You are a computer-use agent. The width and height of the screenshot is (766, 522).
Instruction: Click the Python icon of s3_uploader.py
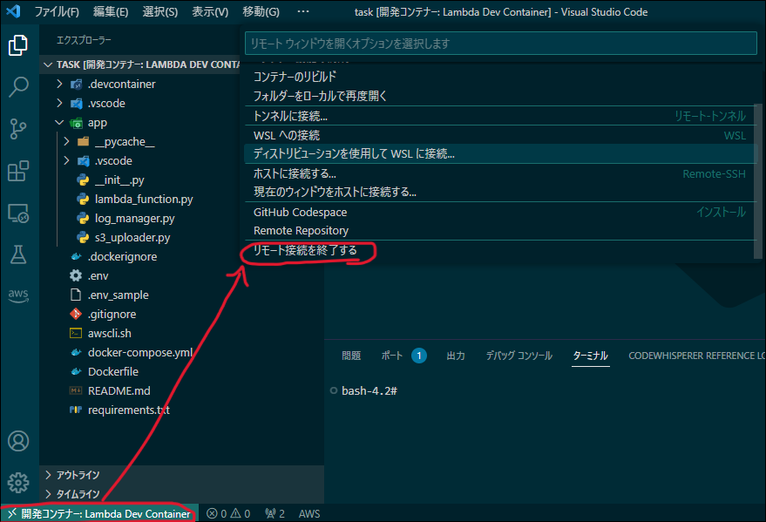(x=83, y=237)
